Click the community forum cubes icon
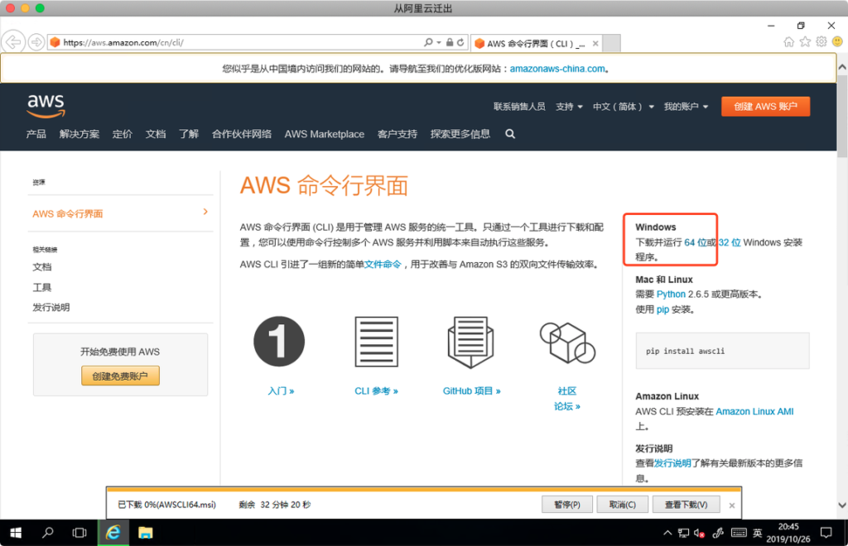 tap(566, 342)
